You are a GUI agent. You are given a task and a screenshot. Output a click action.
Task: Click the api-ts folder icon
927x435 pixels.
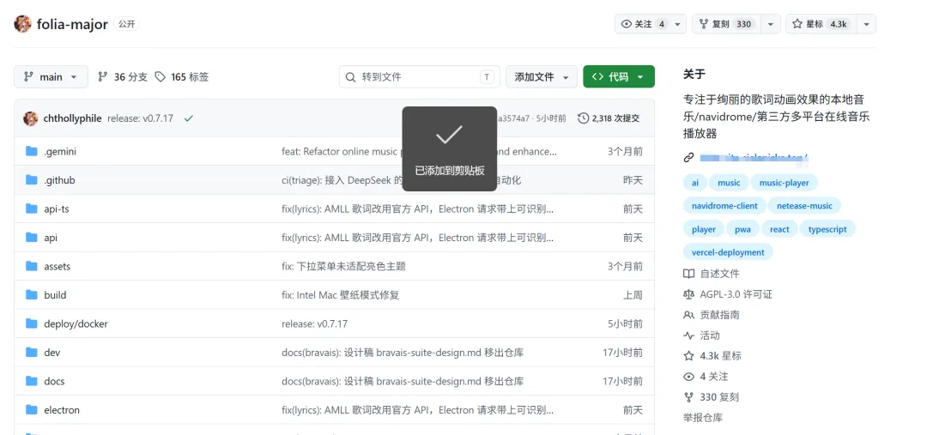click(x=32, y=208)
